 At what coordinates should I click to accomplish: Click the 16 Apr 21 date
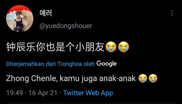tap(43, 93)
